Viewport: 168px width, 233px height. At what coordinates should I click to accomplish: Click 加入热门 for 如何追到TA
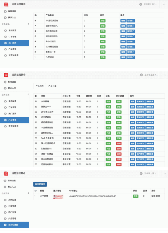[x=140, y=149]
